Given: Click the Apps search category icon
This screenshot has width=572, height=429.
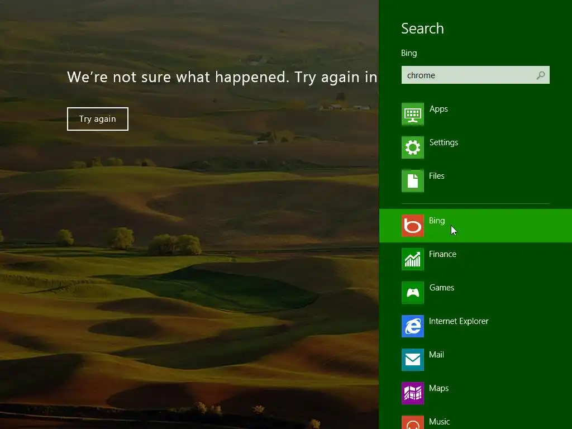Looking at the screenshot, I should click(x=413, y=114).
